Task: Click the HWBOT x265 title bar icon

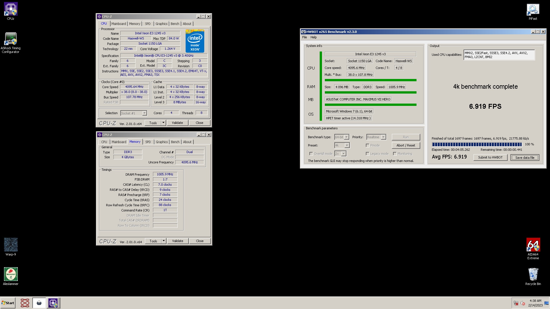Action: click(x=303, y=32)
